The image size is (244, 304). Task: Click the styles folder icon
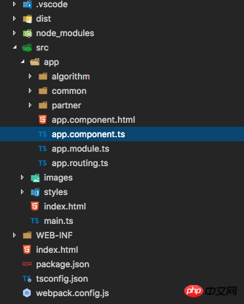tap(35, 192)
